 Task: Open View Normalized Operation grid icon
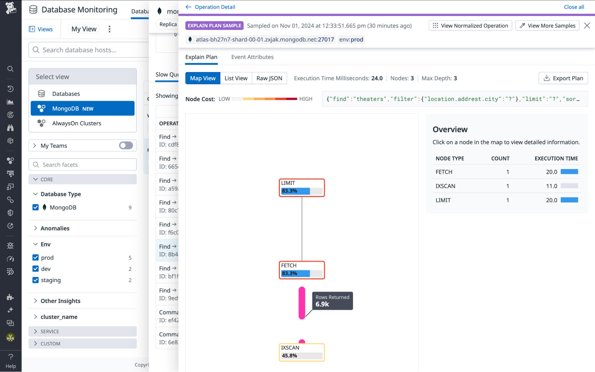point(435,26)
